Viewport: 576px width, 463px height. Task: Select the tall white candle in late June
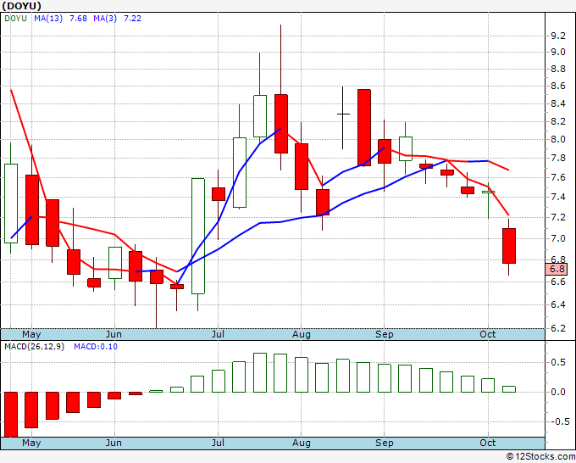point(197,236)
